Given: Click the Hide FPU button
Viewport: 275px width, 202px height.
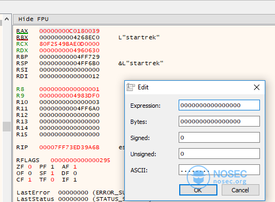Looking at the screenshot, I should [x=144, y=19].
